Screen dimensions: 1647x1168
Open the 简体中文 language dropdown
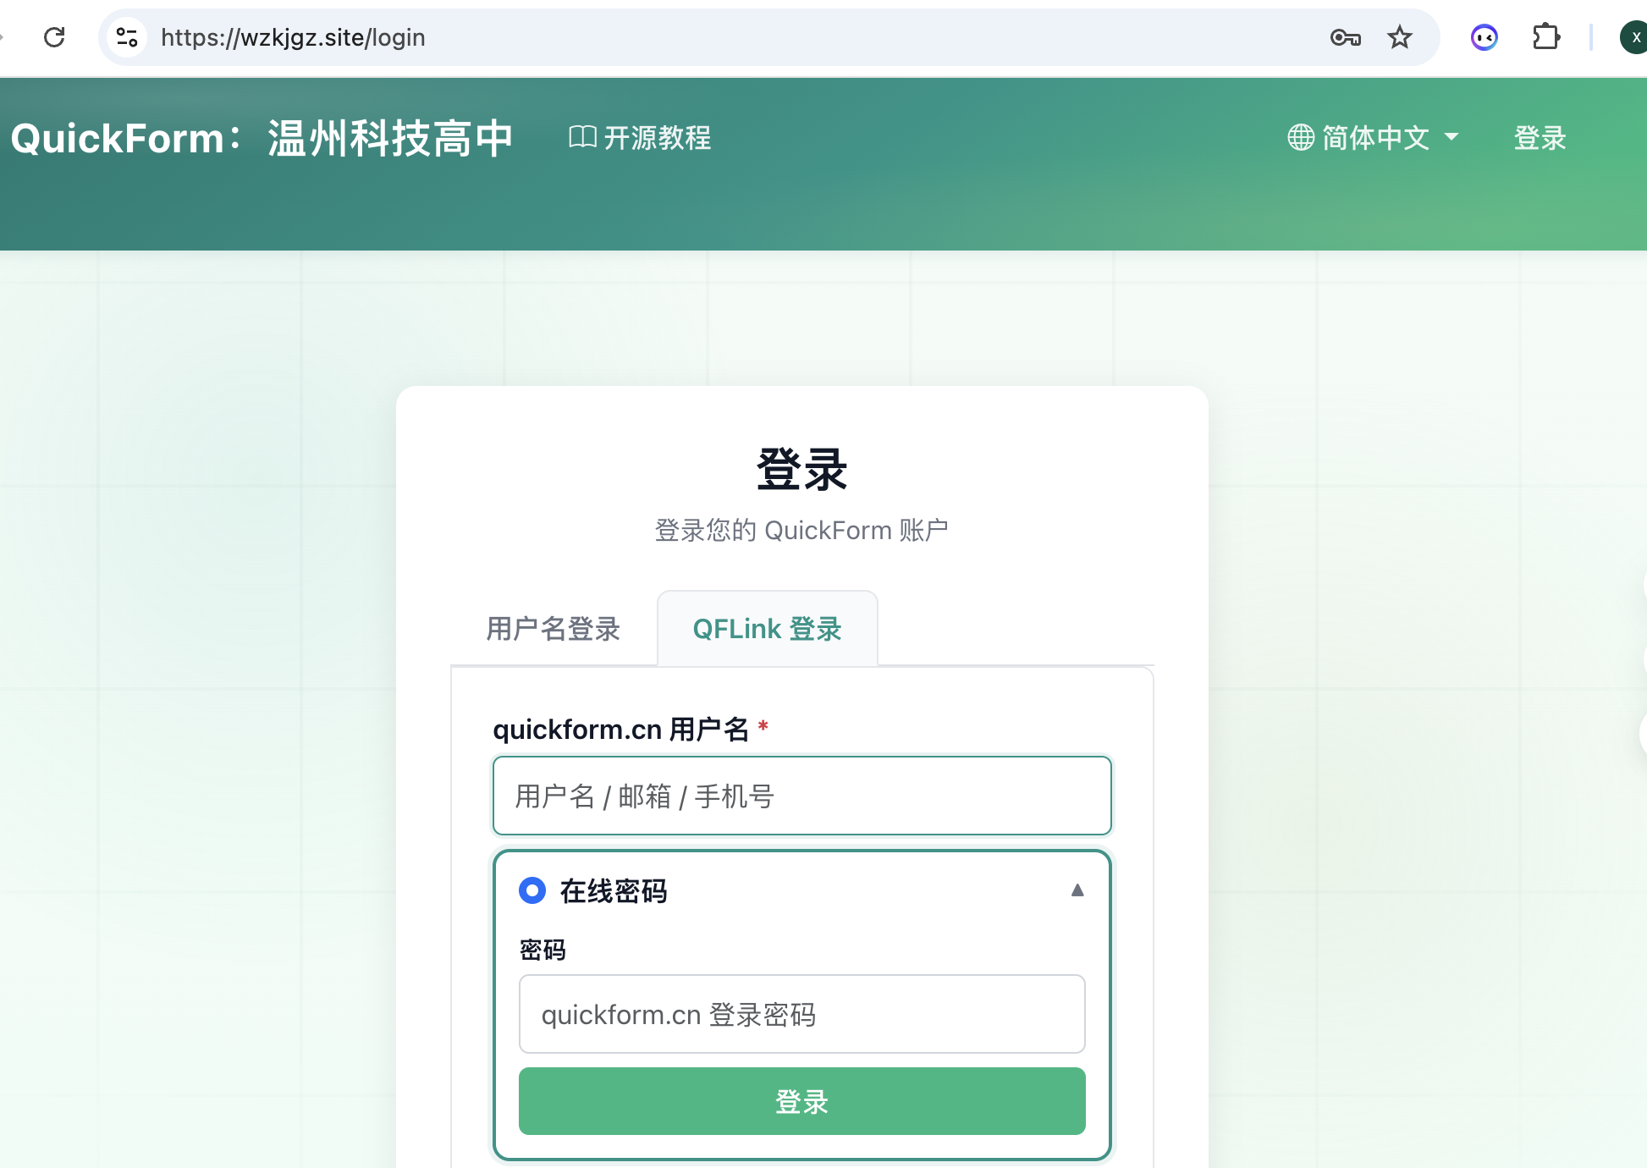[x=1373, y=137]
